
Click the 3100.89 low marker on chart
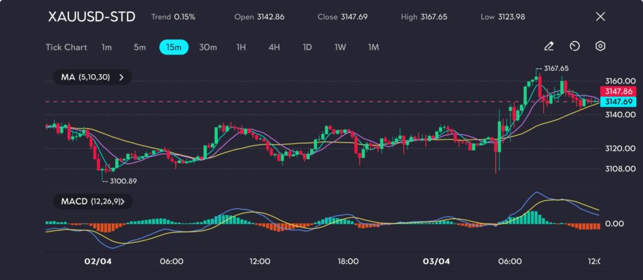tap(122, 181)
